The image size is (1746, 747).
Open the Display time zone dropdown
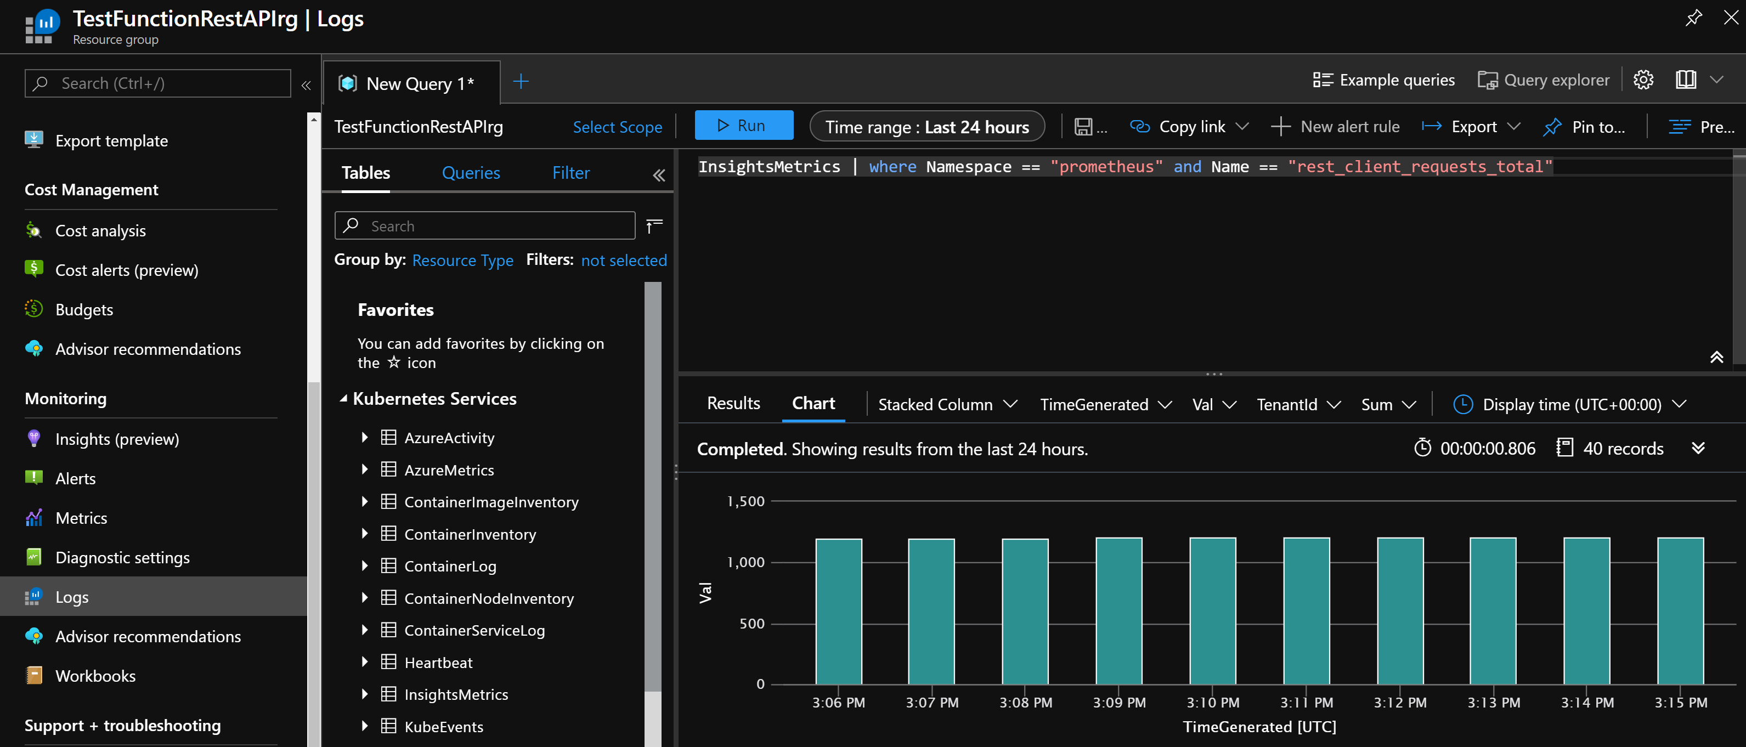click(x=1570, y=405)
